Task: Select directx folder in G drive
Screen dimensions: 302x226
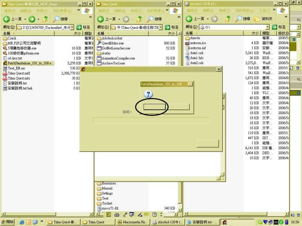Action: click(193, 38)
